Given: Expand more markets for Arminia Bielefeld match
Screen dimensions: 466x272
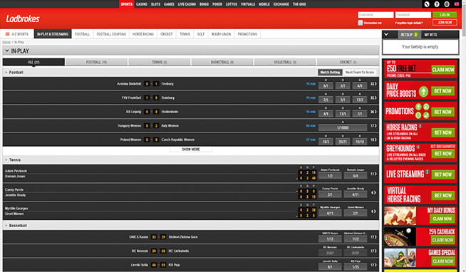Looking at the screenshot, I should [373, 84].
